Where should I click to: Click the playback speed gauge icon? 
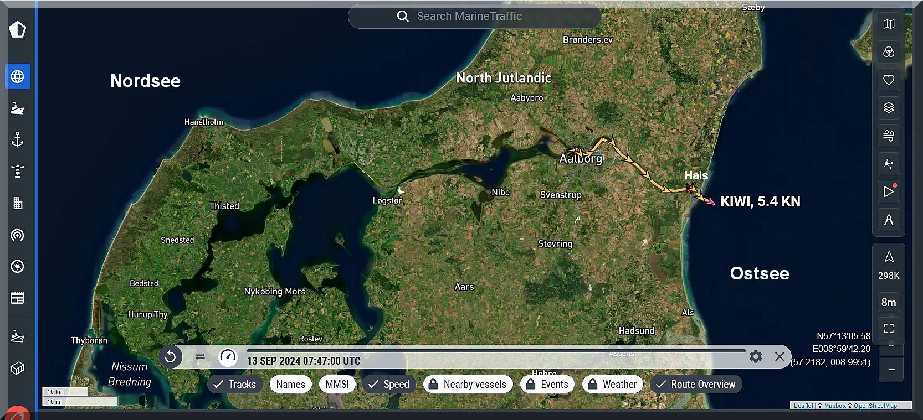click(x=228, y=357)
